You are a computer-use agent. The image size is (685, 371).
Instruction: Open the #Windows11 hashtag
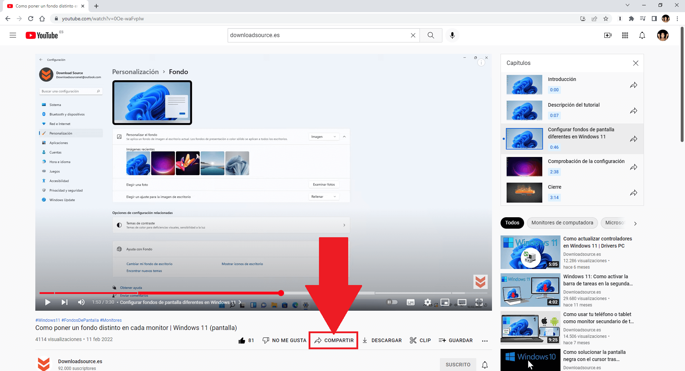click(48, 320)
